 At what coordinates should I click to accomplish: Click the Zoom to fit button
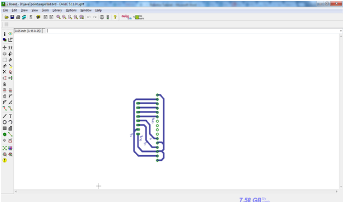point(59,17)
